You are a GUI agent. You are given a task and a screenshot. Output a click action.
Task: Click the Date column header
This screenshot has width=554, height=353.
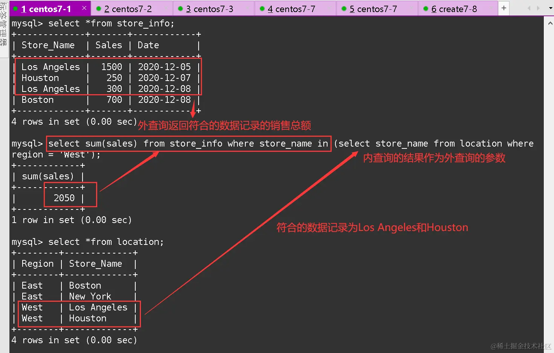coord(148,45)
